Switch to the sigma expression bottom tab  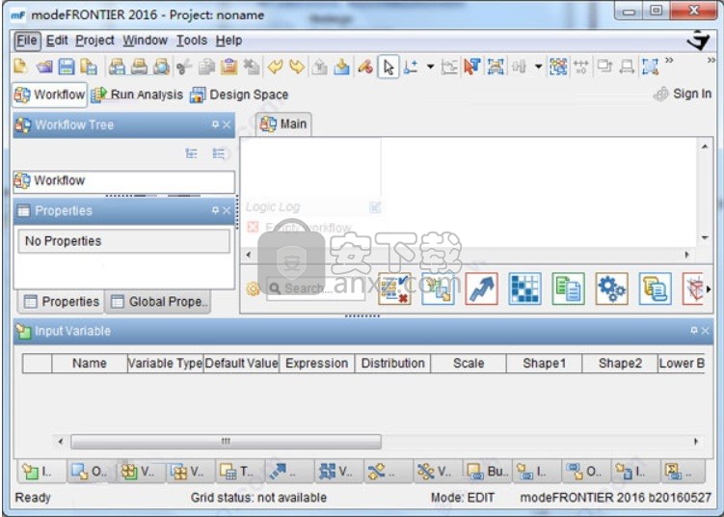pos(683,471)
